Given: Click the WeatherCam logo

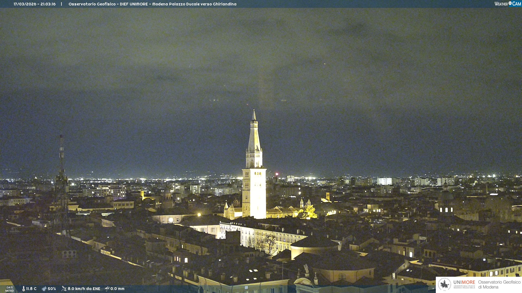Looking at the screenshot, I should [508, 4].
